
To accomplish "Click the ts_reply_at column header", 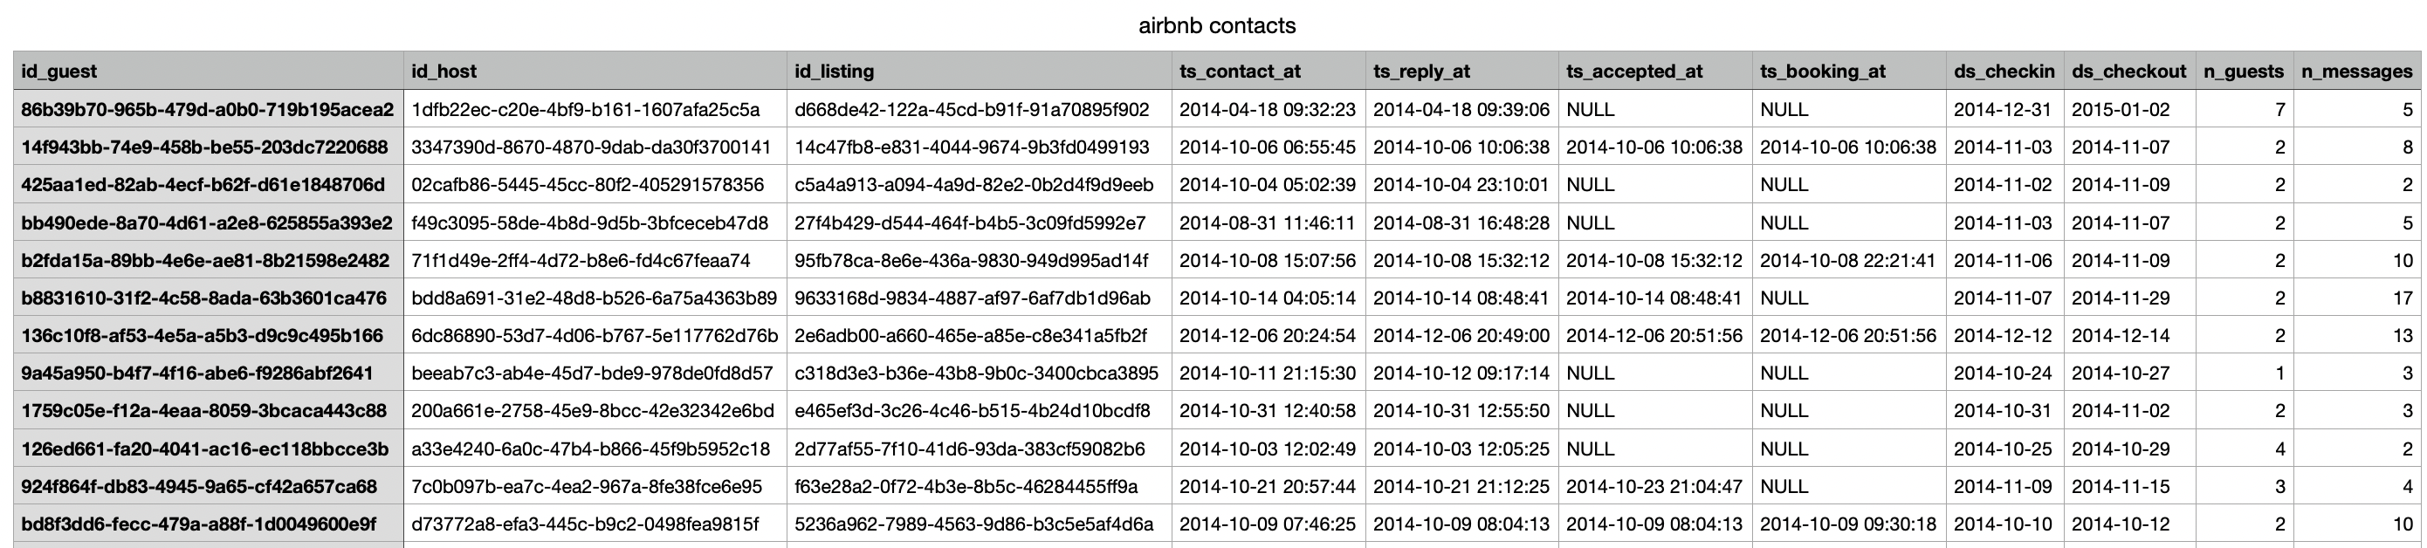I will [x=1462, y=71].
